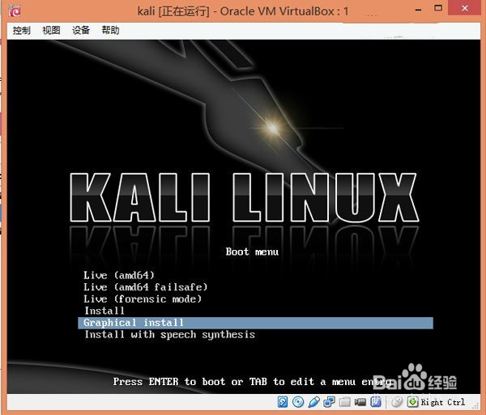The image size is (486, 415).
Task: Close the kali VirtualBox window
Action: 465,8
